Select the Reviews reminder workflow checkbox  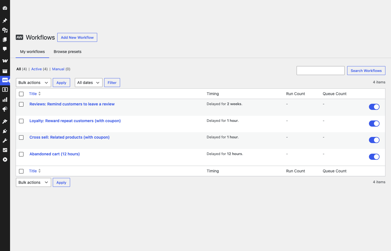click(x=21, y=104)
